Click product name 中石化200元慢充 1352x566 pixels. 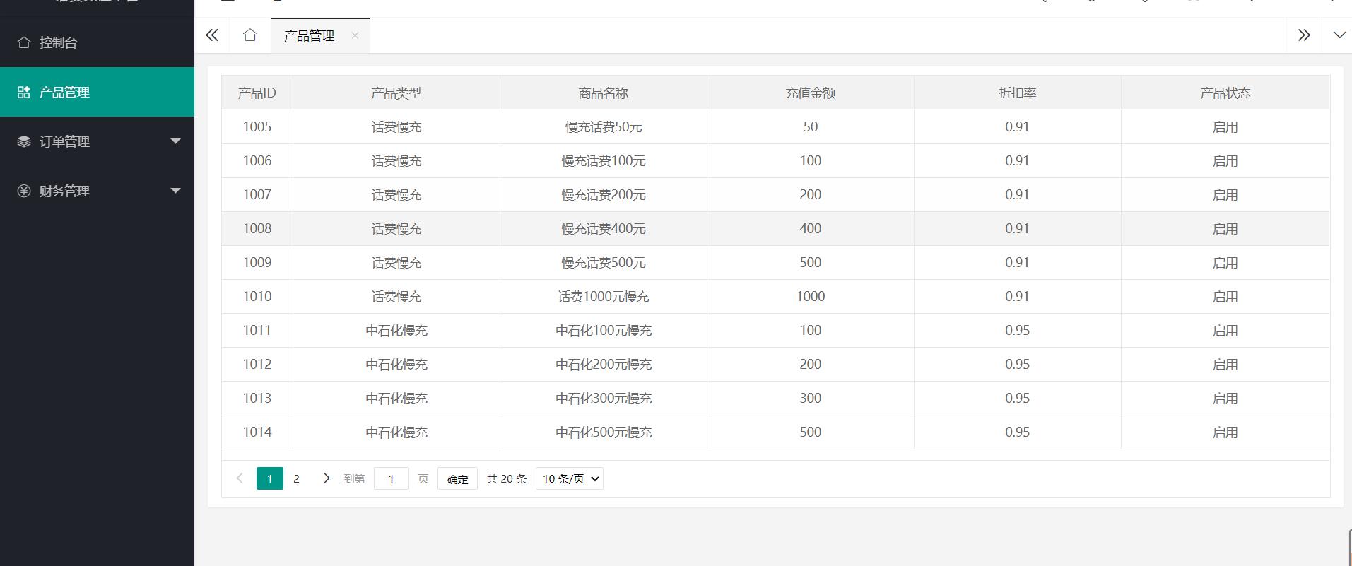pyautogui.click(x=604, y=365)
